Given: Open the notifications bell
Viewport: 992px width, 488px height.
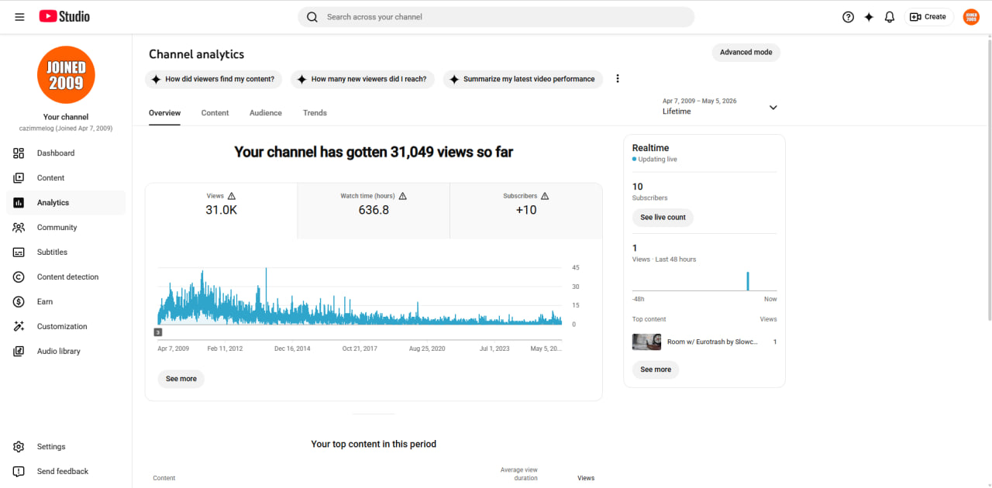Looking at the screenshot, I should [x=890, y=17].
